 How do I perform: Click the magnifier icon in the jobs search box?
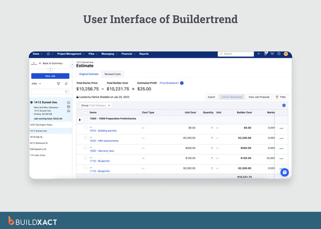click(x=66, y=92)
